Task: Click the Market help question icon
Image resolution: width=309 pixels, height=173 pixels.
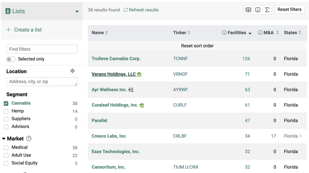Action: point(29,139)
